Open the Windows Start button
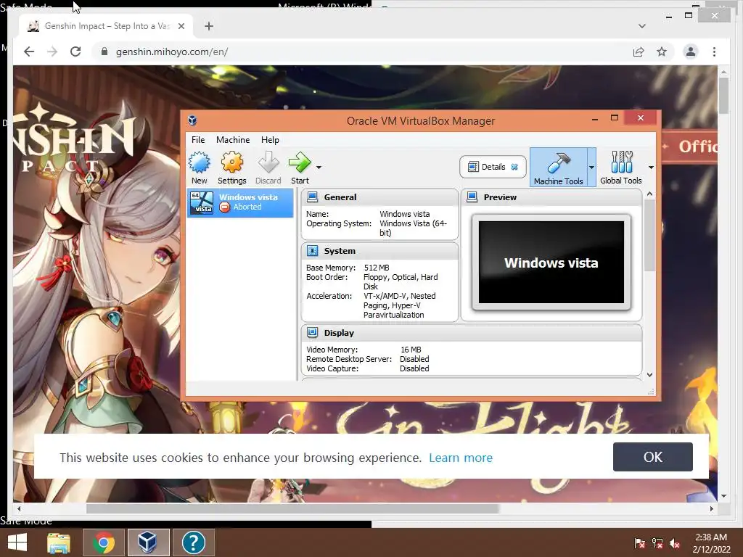The height and width of the screenshot is (557, 743). (x=17, y=542)
